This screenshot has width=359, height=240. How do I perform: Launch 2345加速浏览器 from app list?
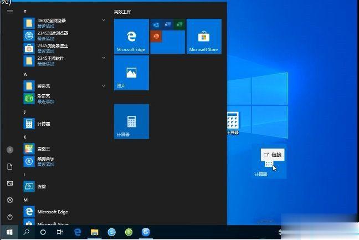(x=64, y=35)
